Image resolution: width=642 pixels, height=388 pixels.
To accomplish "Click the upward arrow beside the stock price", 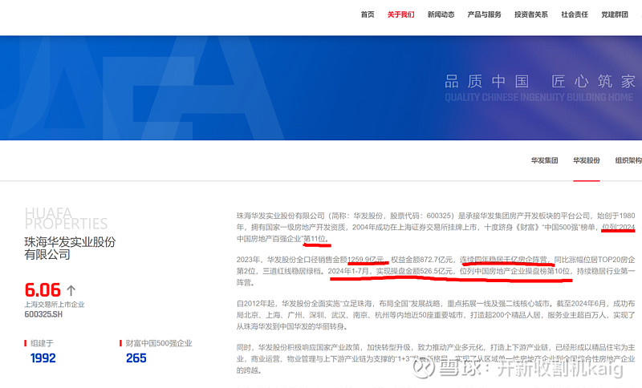I will [71, 290].
